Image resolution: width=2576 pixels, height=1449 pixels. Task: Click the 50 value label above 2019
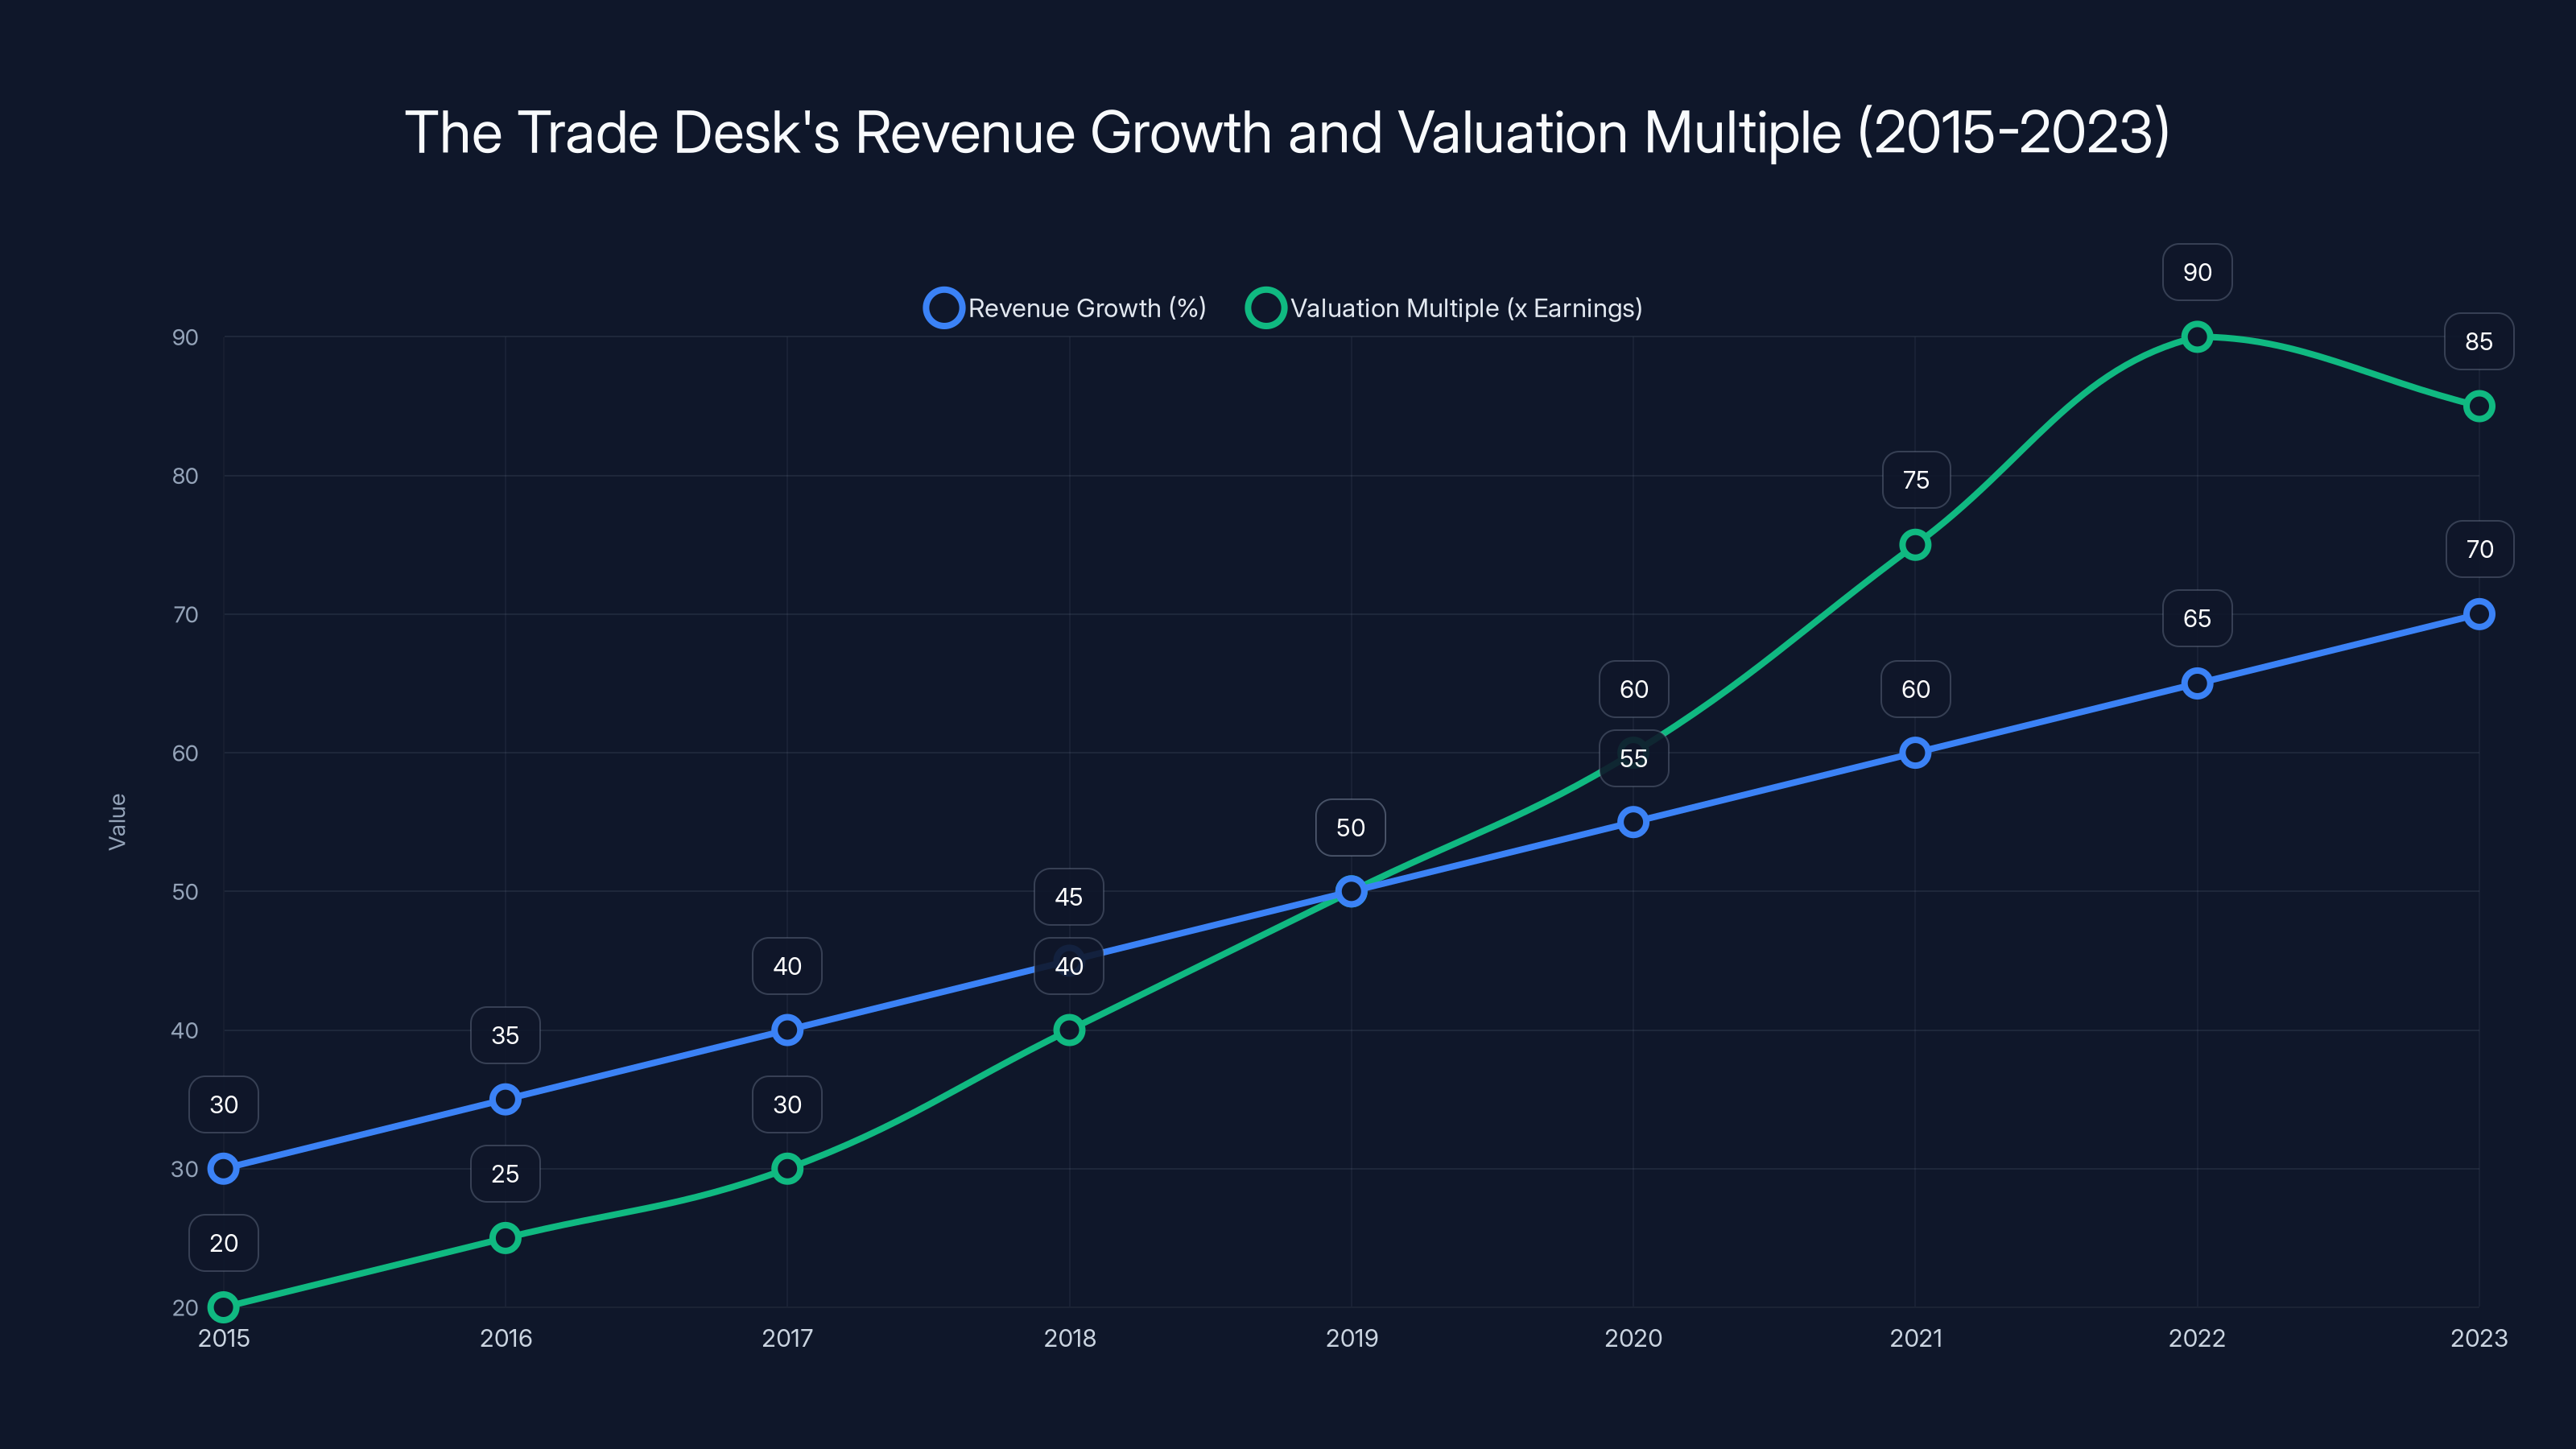pyautogui.click(x=1351, y=827)
